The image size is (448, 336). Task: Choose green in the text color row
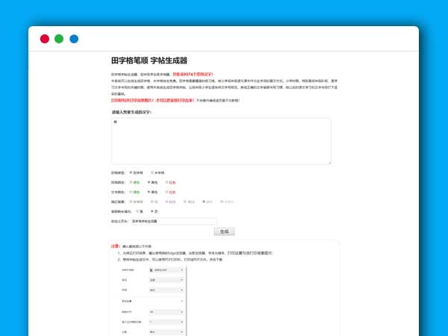pos(131,192)
